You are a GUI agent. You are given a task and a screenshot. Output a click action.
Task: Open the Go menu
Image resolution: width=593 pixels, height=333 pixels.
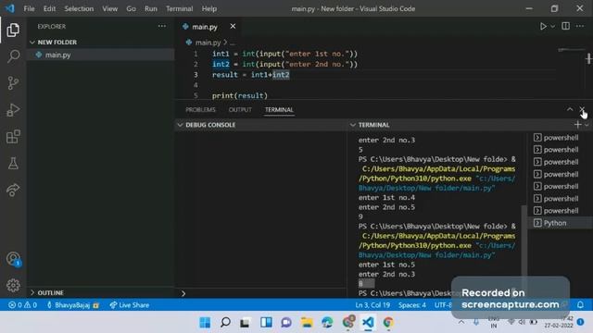pyautogui.click(x=131, y=8)
